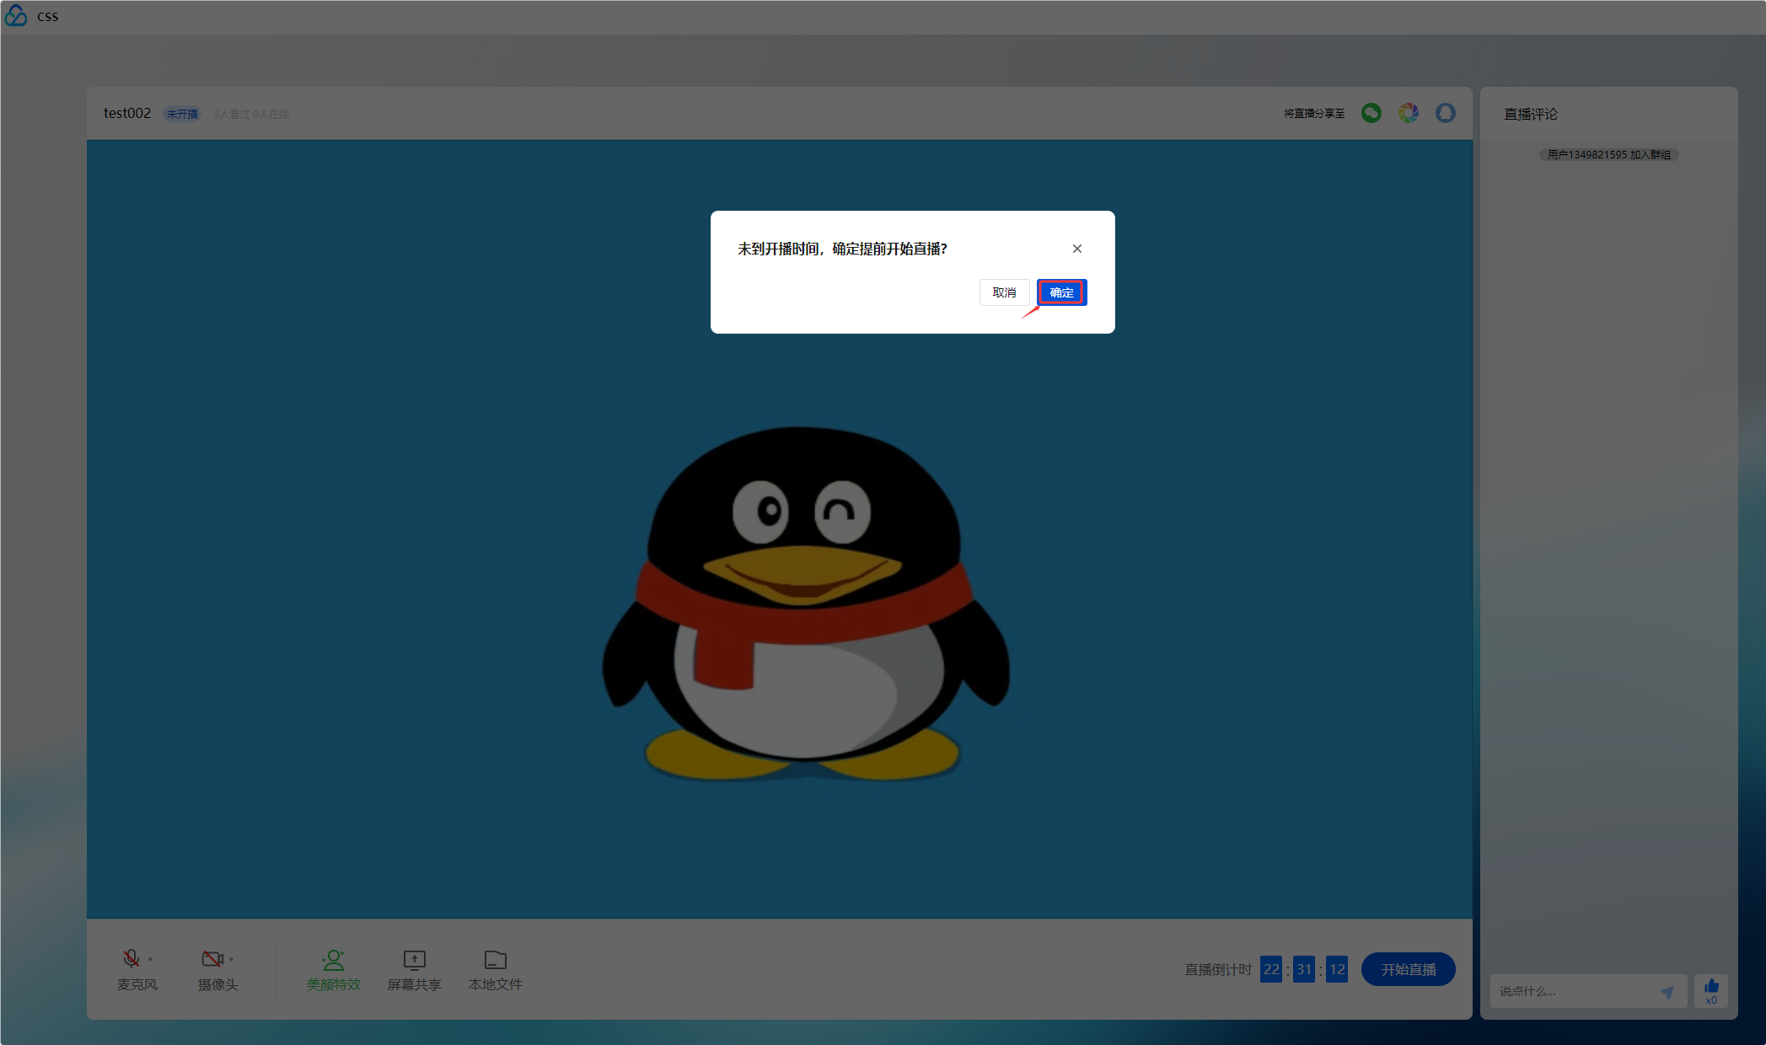The width and height of the screenshot is (1766, 1045).
Task: Open 本地文件 local file option
Action: (x=496, y=971)
